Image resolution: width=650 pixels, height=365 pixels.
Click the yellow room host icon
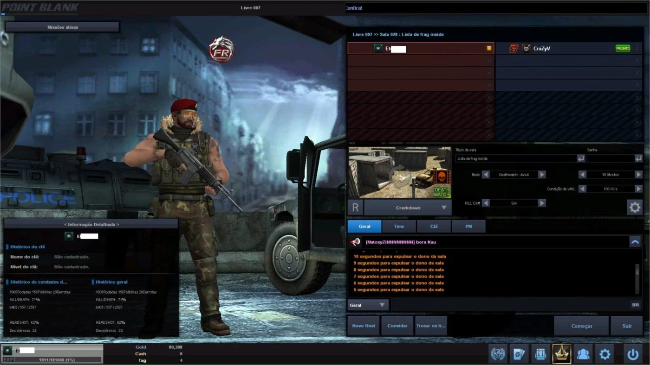pos(489,48)
